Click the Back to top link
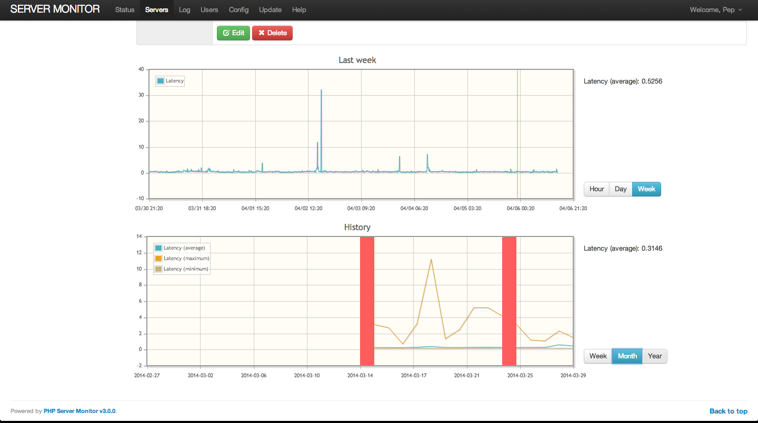Screen dimensions: 758x423 click(728, 411)
